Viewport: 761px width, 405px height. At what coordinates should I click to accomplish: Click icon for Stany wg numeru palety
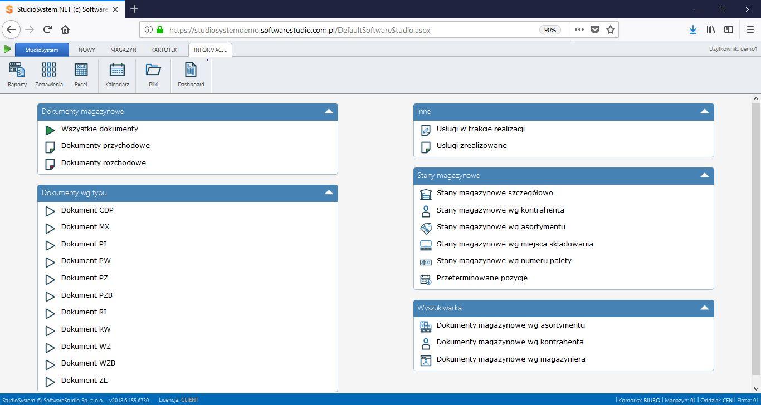pyautogui.click(x=426, y=262)
